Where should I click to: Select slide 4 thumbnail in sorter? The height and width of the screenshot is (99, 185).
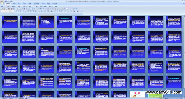click(x=64, y=22)
